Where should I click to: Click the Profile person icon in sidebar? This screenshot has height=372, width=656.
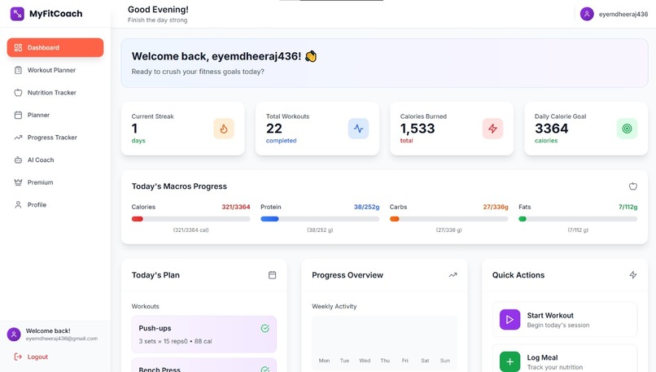tap(18, 204)
